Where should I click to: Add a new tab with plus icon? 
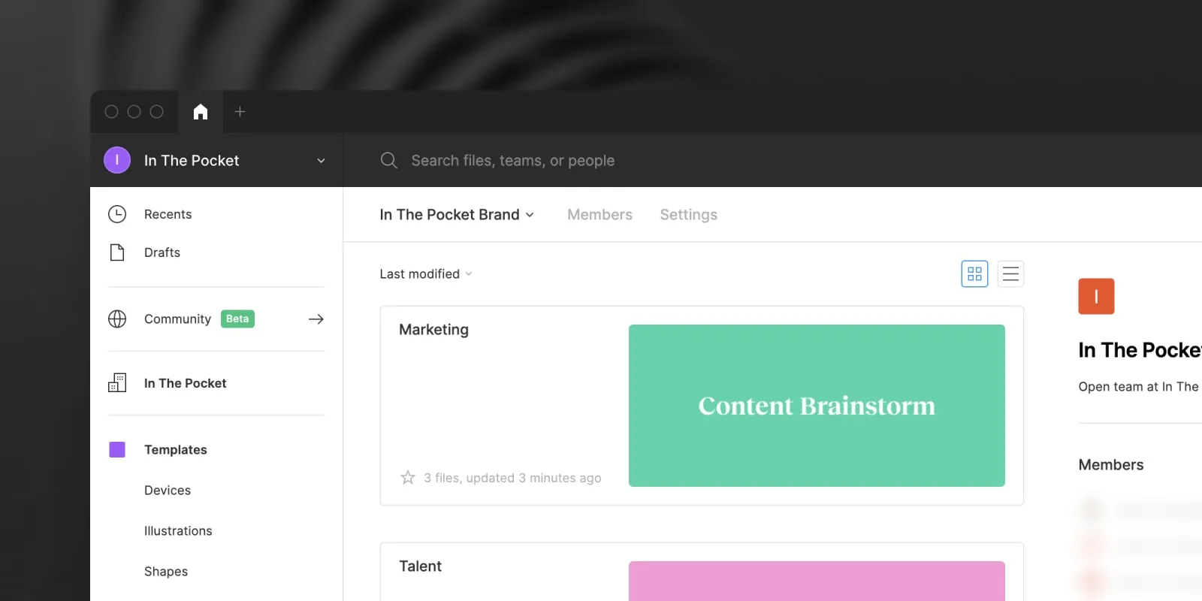click(x=240, y=112)
